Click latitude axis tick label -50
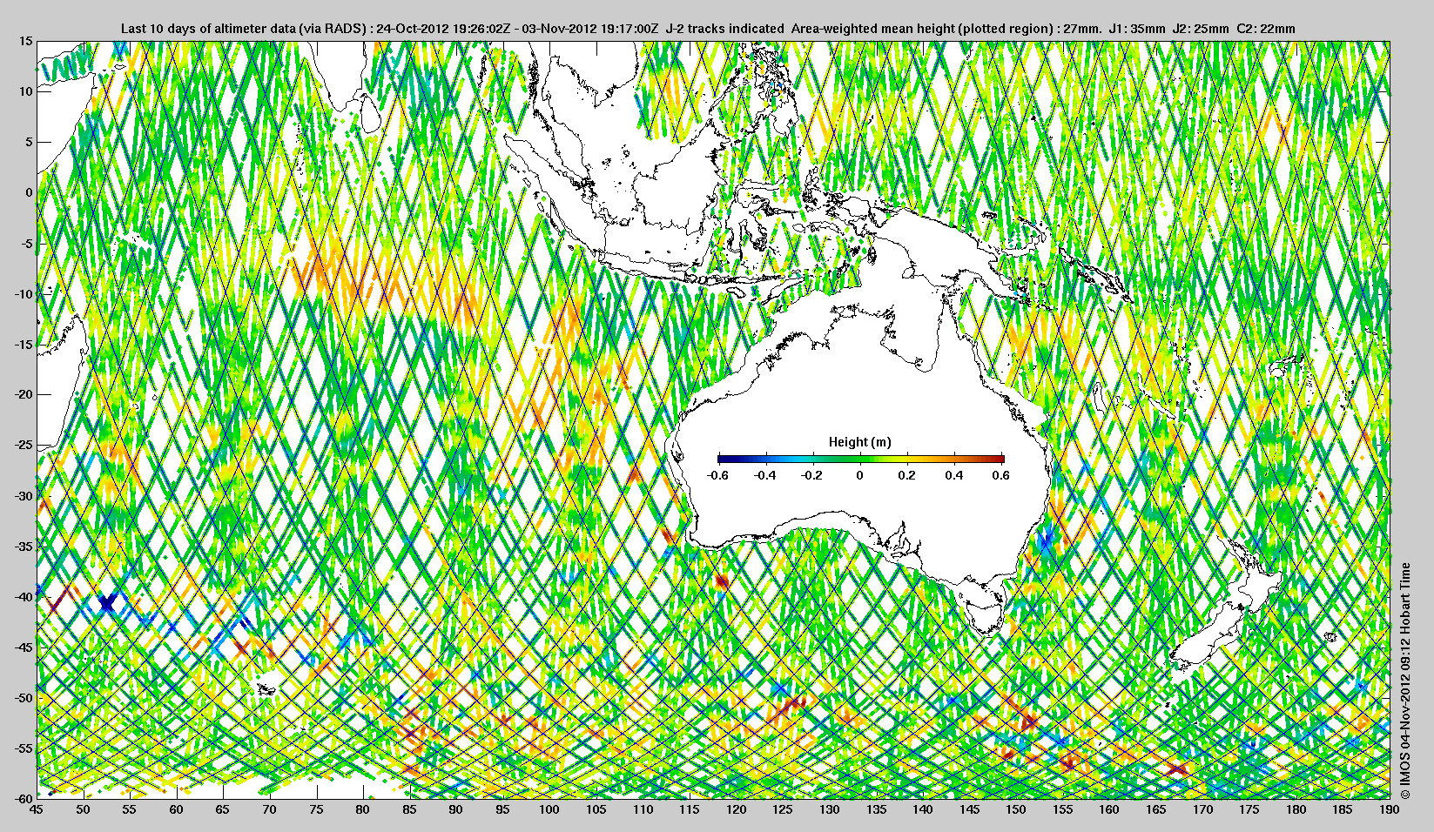Screen dimensions: 1434x832 (x=24, y=698)
